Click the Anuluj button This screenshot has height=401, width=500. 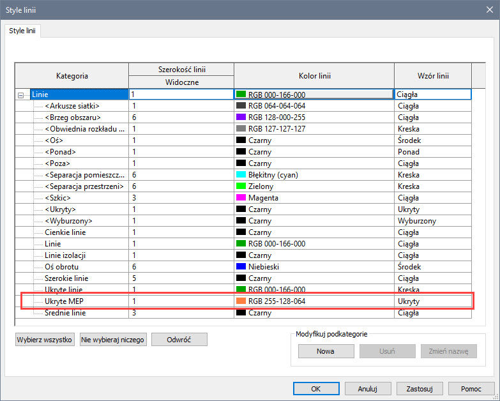click(x=368, y=388)
